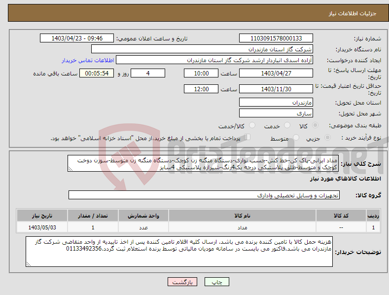This screenshot has width=389, height=295.
Task: Click the واحد شمارش column header
Action: (x=143, y=216)
